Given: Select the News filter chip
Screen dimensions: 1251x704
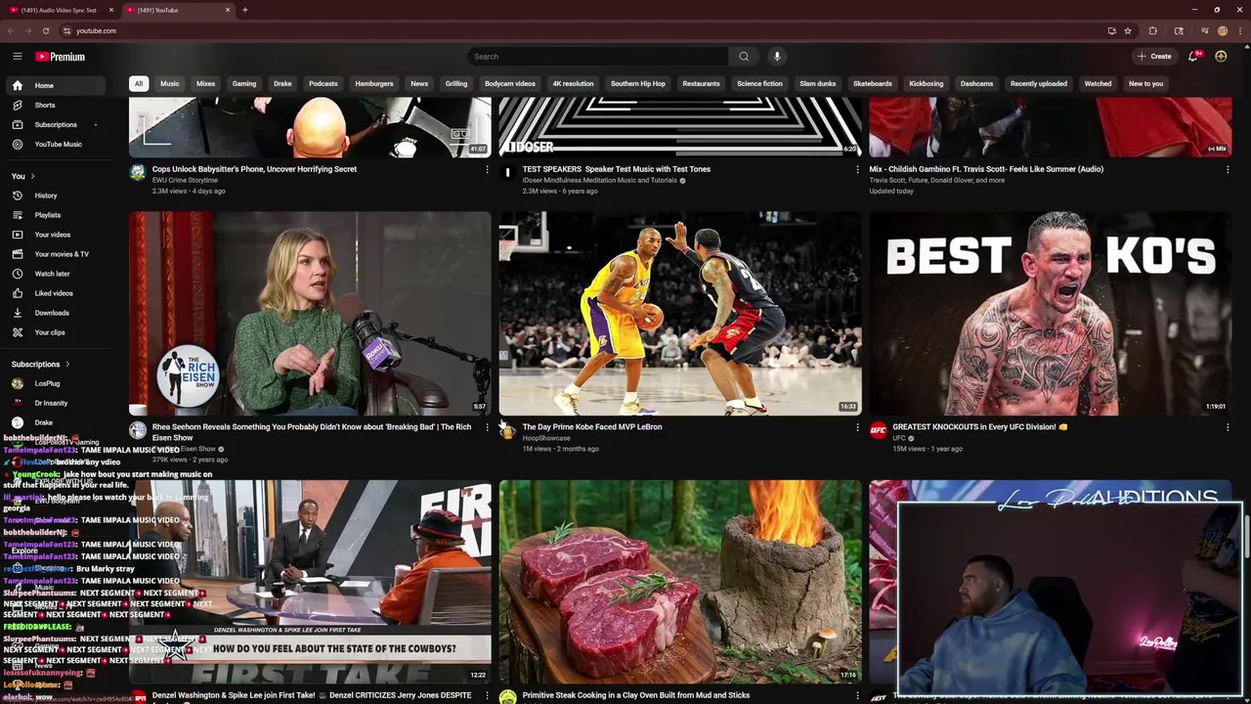Looking at the screenshot, I should coord(419,84).
